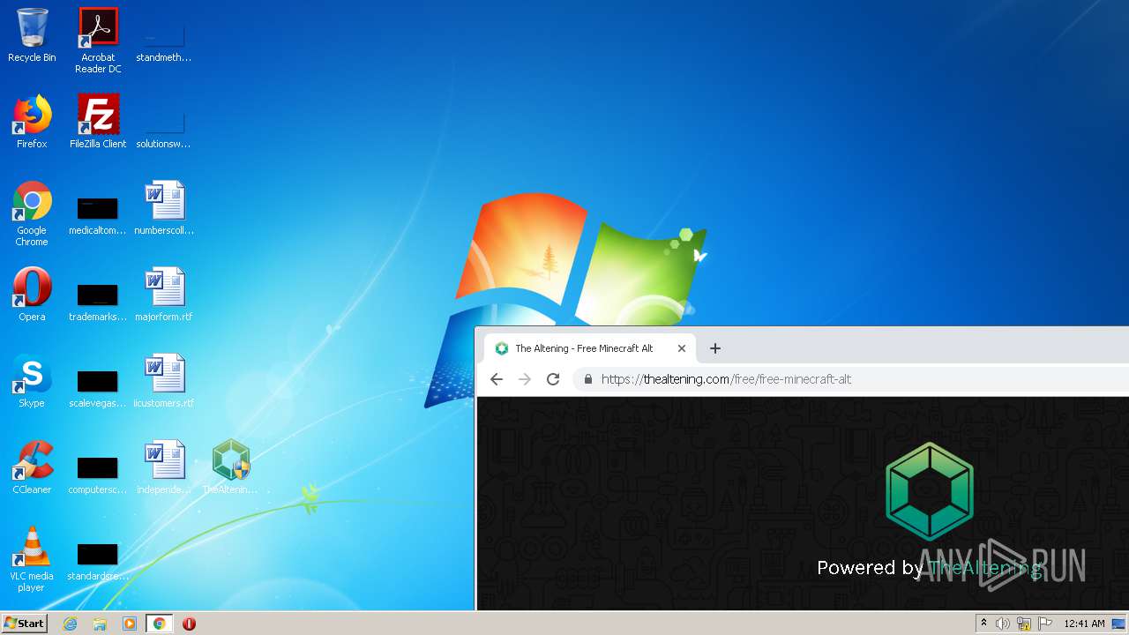Screen dimensions: 1129x635
Task: Launch TheAltening desktop application
Action: (x=230, y=467)
